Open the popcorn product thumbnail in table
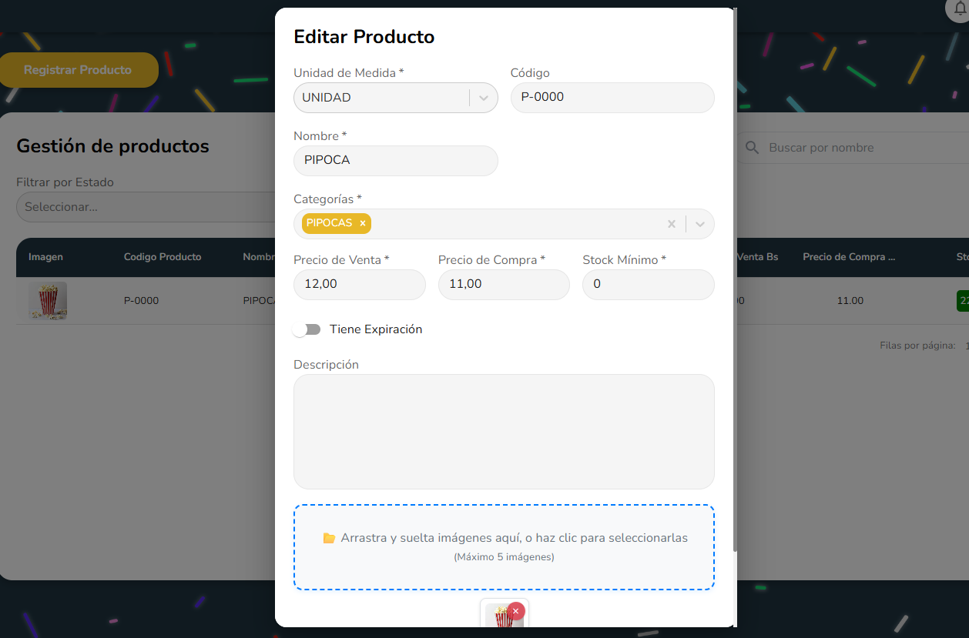Screen dimensions: 969x638 48,301
